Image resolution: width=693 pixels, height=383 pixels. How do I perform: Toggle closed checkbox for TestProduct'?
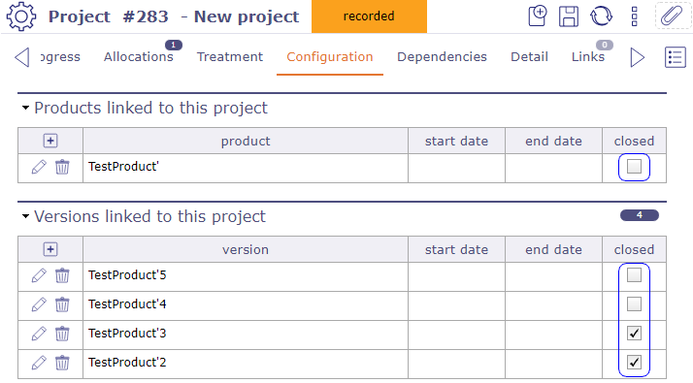click(x=634, y=167)
